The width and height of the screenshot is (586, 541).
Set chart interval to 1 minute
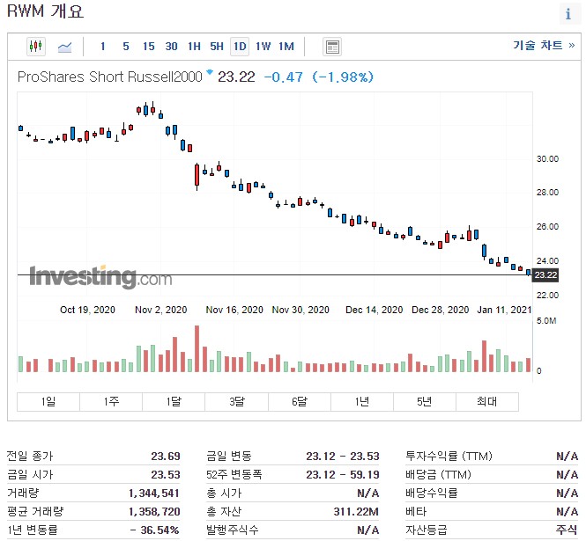coord(103,47)
